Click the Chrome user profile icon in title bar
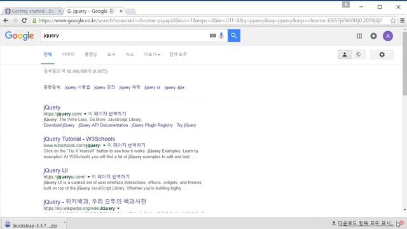The width and height of the screenshot is (407, 229). coord(346,4)
